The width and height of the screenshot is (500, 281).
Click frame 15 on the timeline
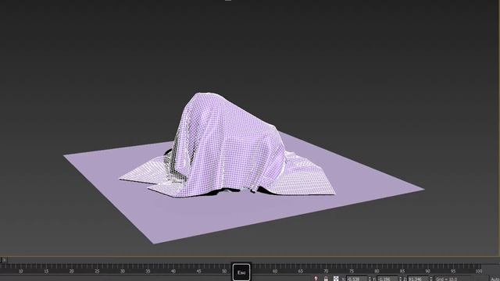click(46, 271)
